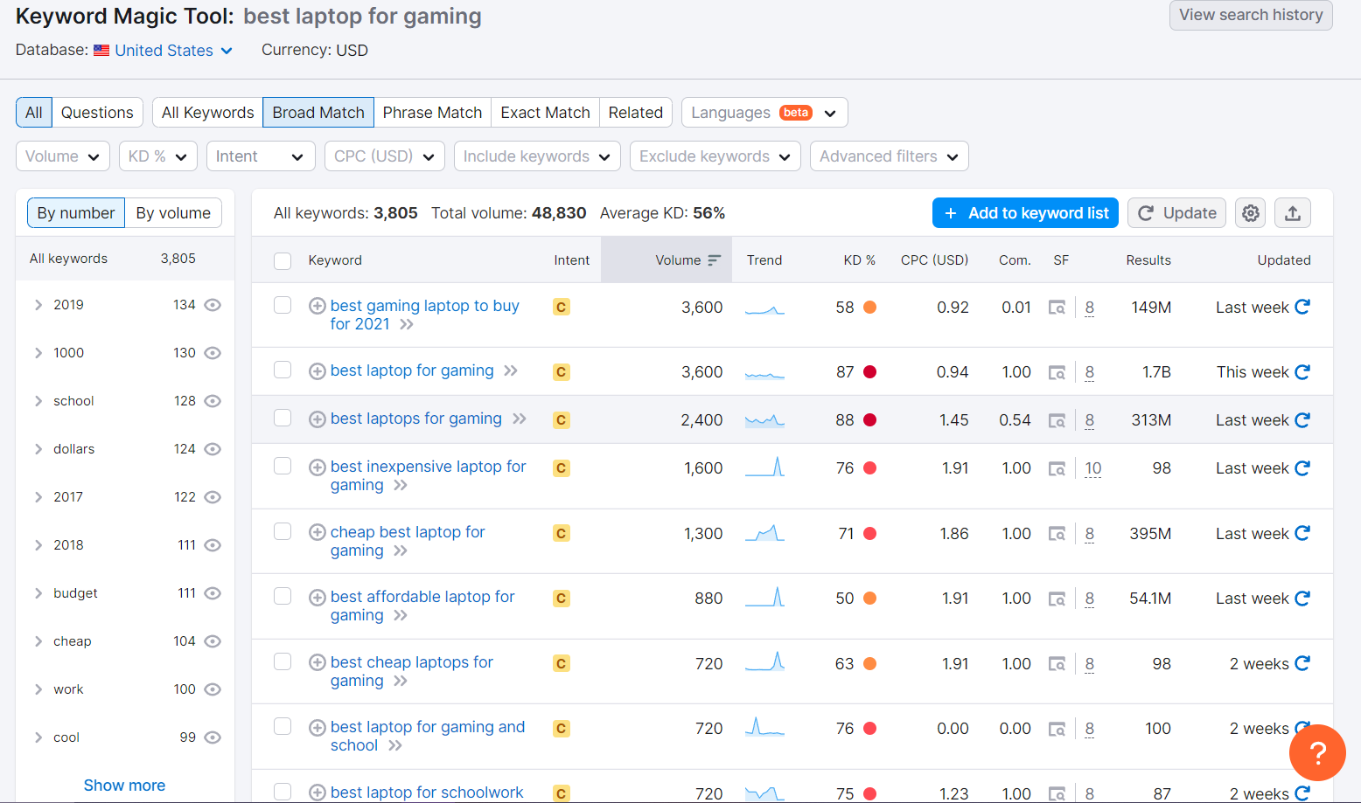Add 'best inexpensive laptop for gaming' via plus icon

pos(318,467)
